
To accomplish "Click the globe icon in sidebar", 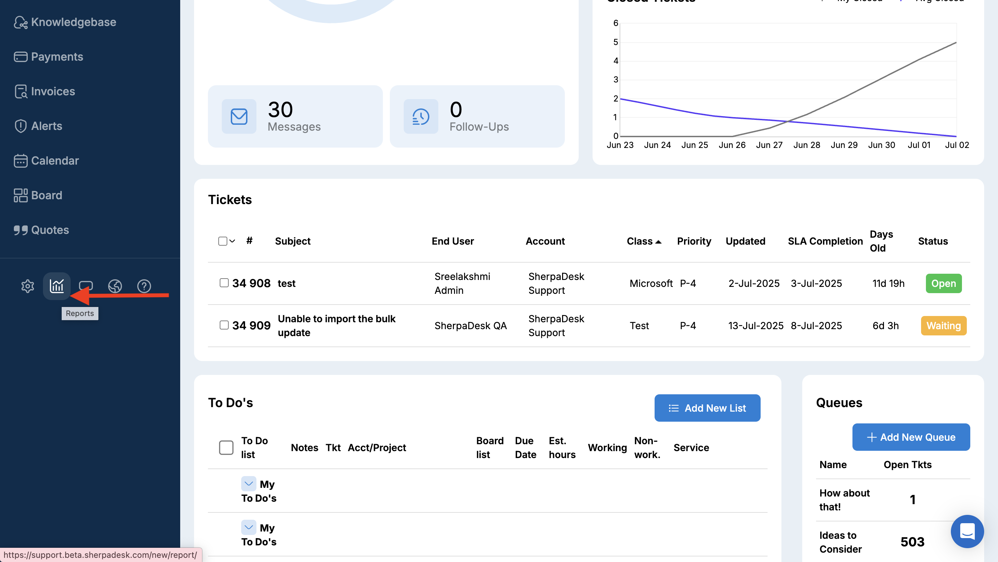I will tap(115, 286).
